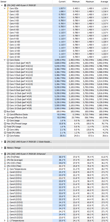Expand the L3 Temperatures node
This screenshot has width=110, height=222.
5,220
